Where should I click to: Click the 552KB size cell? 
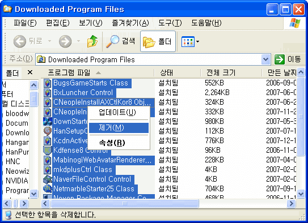(214, 83)
